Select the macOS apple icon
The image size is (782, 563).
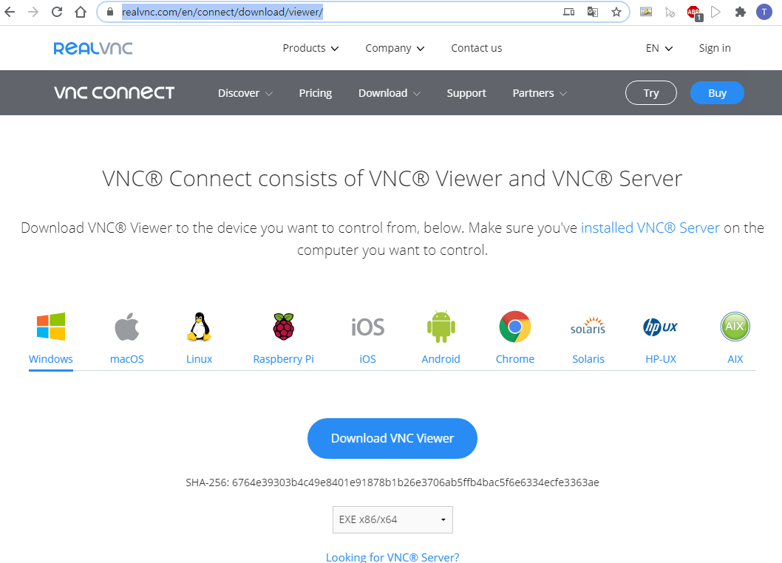coord(126,327)
